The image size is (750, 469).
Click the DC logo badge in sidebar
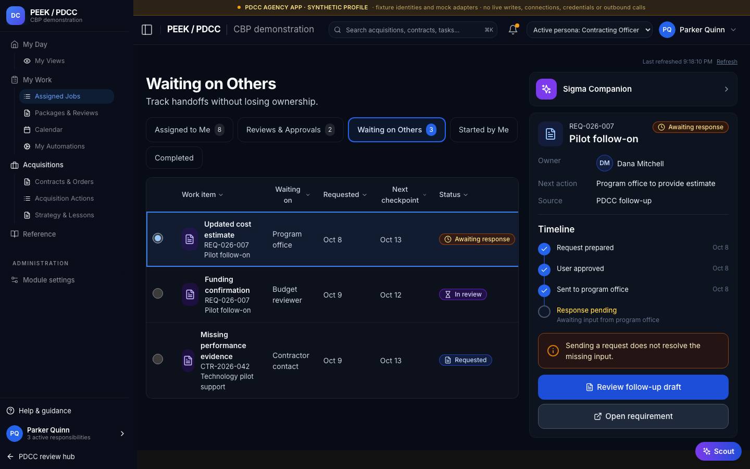16,16
